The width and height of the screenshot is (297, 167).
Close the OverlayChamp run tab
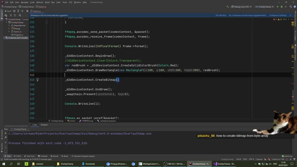(x=28, y=129)
